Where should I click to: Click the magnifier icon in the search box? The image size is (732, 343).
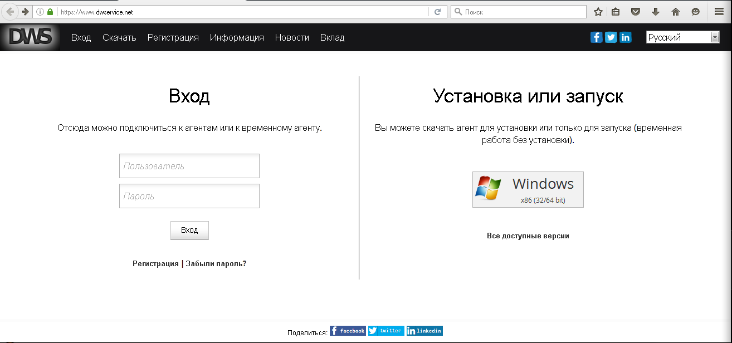pyautogui.click(x=458, y=12)
